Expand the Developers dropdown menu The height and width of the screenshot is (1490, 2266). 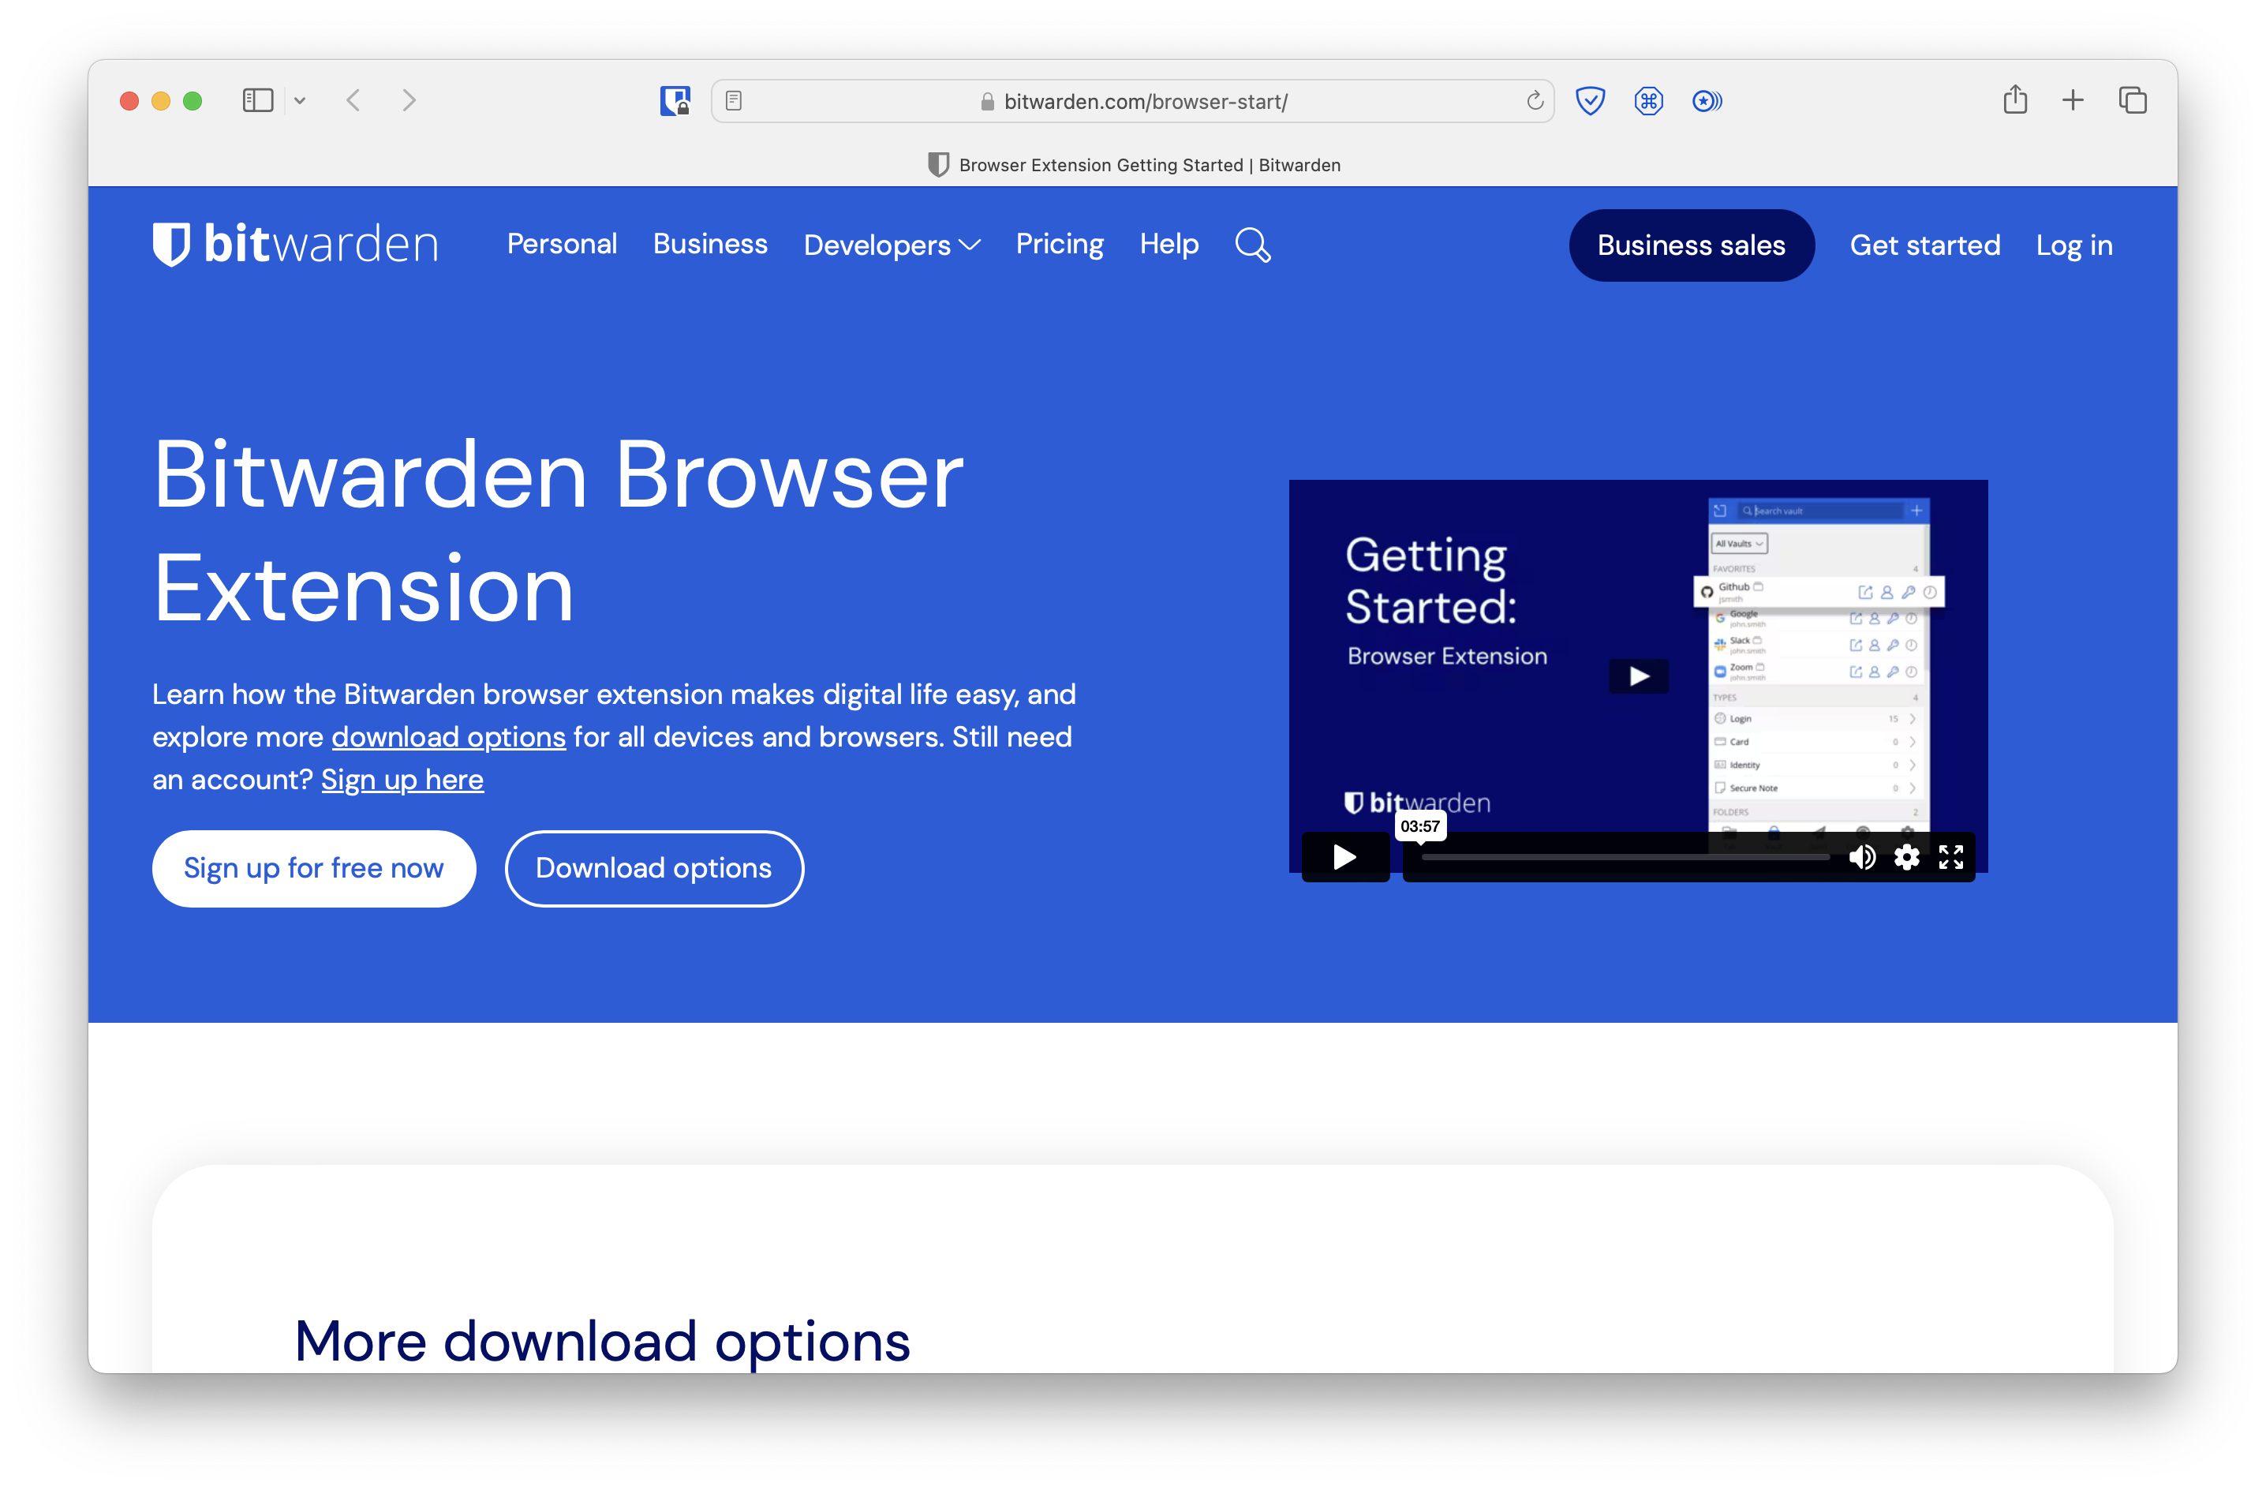point(891,245)
